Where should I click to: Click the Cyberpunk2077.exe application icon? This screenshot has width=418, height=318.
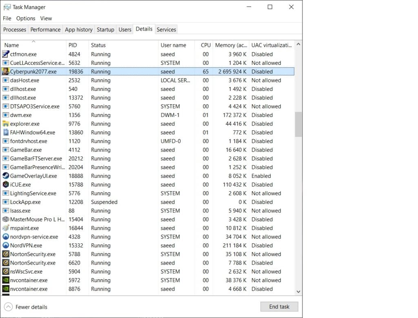point(5,71)
